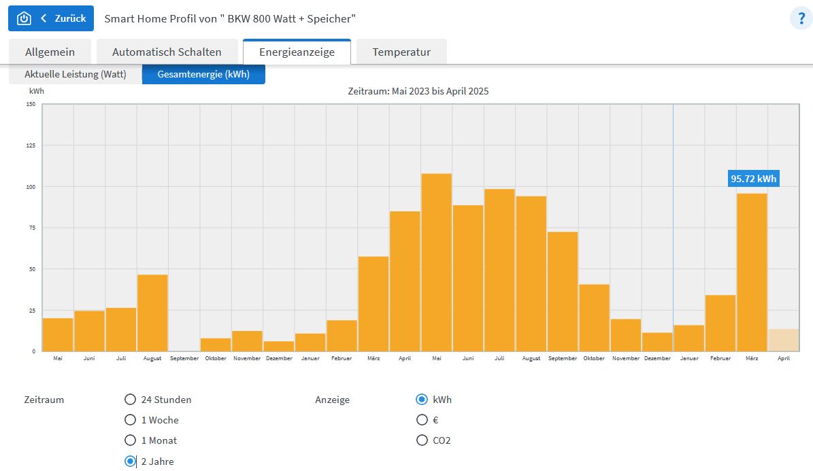813x471 pixels.
Task: Click the Oktober 2024 bar
Action: coord(594,318)
